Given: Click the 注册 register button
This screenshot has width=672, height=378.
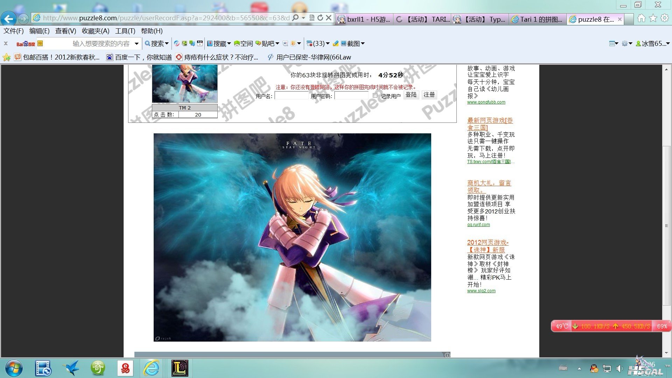Looking at the screenshot, I should click(429, 95).
